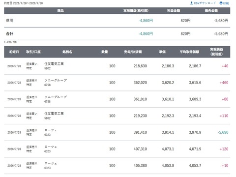Select the 売却/決済額 column header
236x177 pixels.
click(133, 52)
